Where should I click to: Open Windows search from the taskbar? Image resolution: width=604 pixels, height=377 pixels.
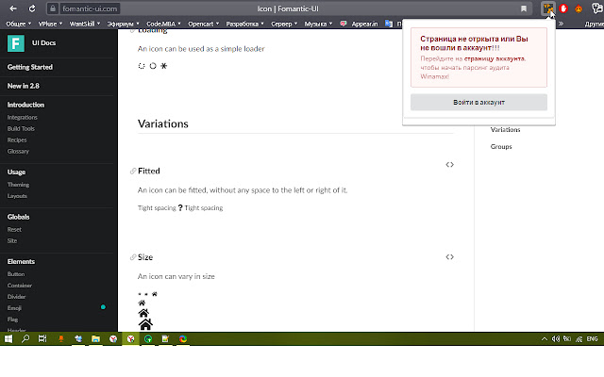click(x=25, y=339)
